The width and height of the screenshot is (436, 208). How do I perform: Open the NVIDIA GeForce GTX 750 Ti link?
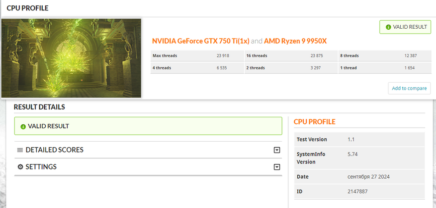pos(201,41)
